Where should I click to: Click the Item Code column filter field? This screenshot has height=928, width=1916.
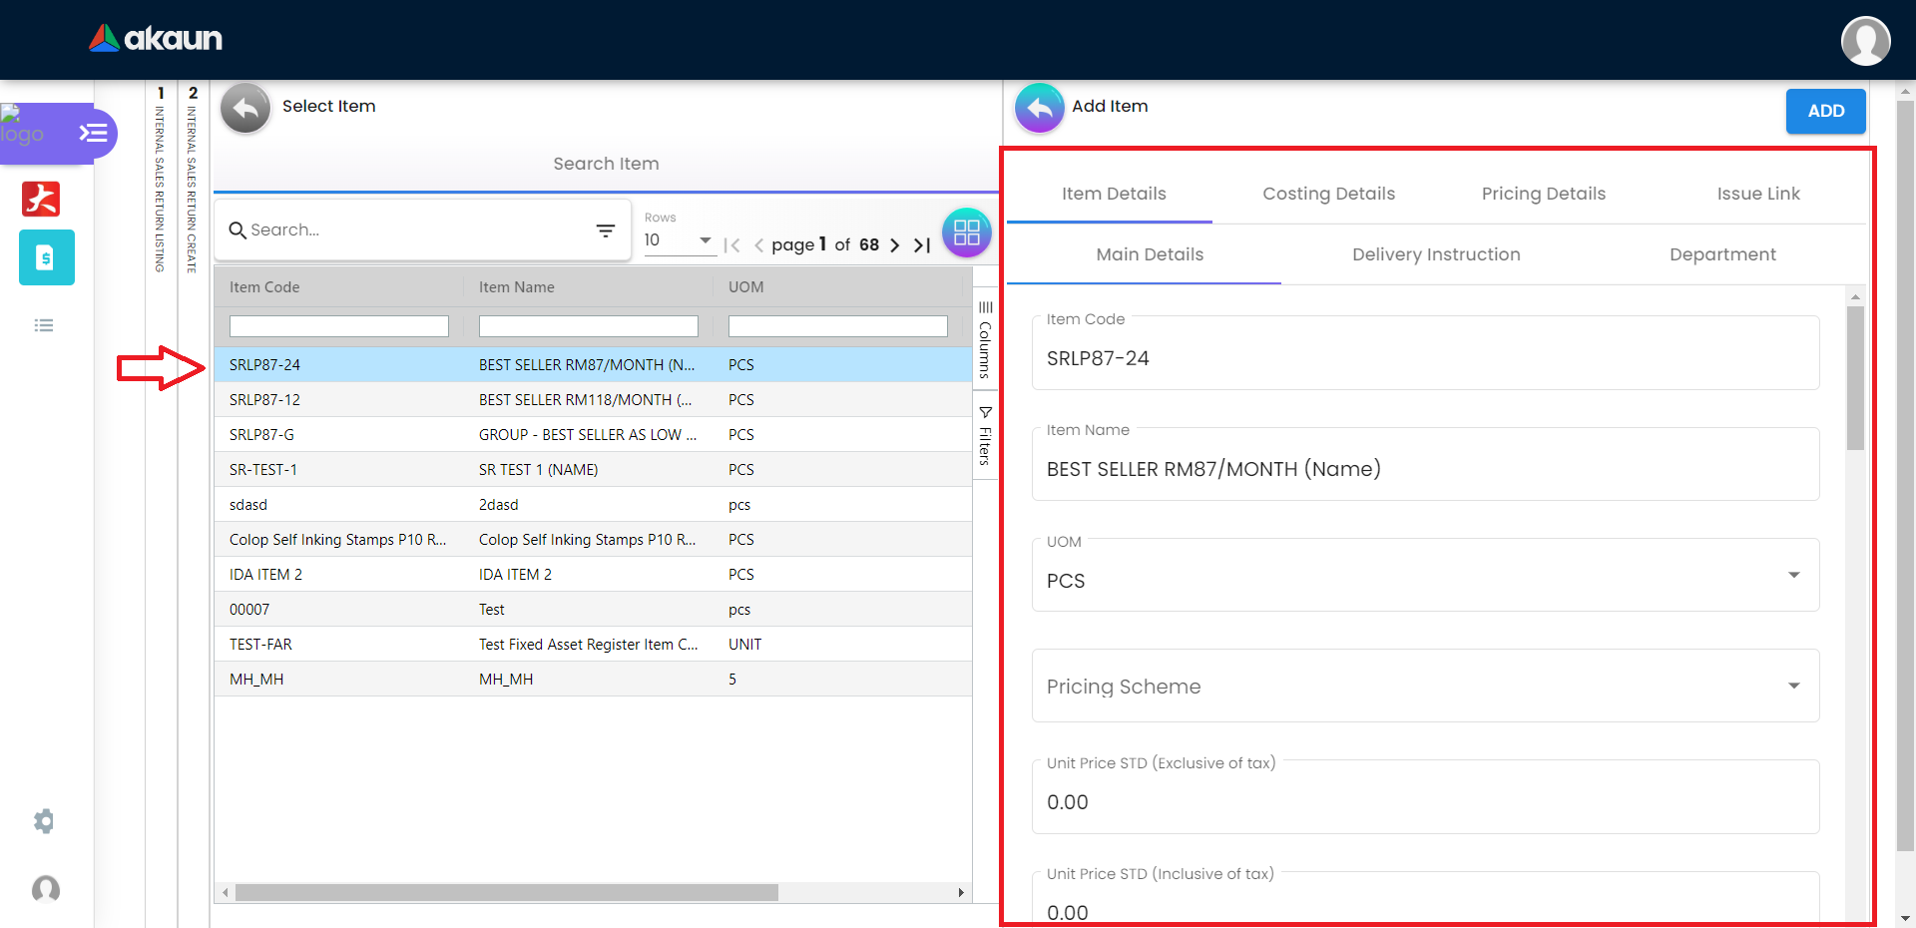coord(338,326)
